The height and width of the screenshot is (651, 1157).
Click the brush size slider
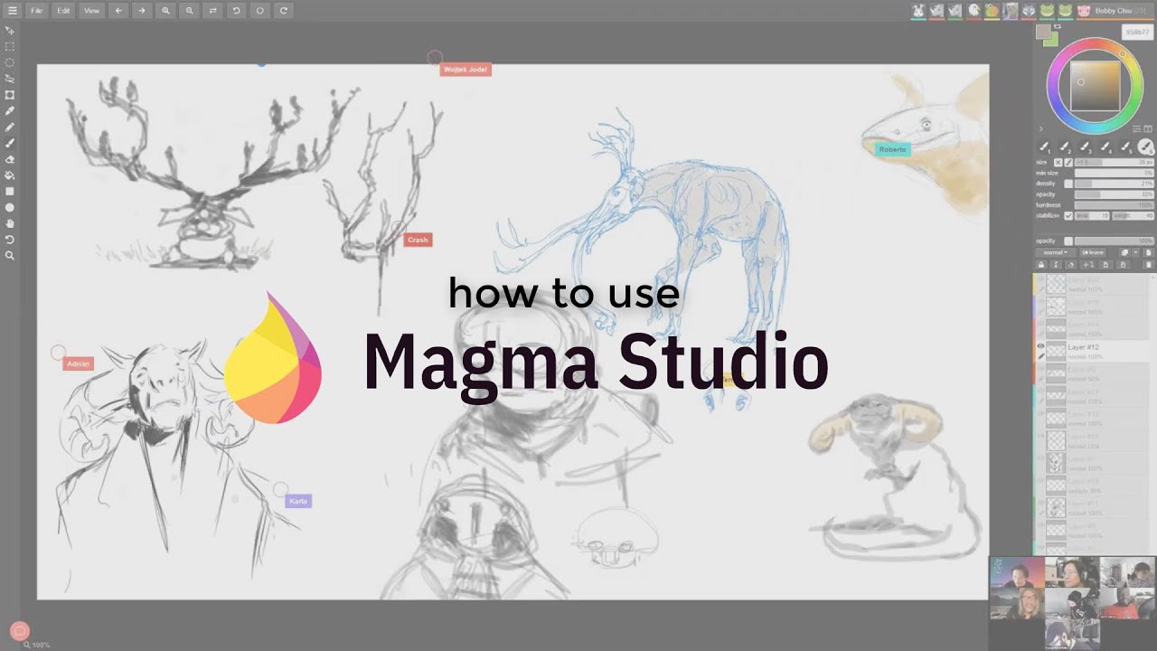(x=1114, y=163)
